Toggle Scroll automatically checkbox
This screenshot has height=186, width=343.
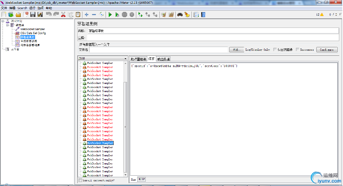click(x=80, y=180)
